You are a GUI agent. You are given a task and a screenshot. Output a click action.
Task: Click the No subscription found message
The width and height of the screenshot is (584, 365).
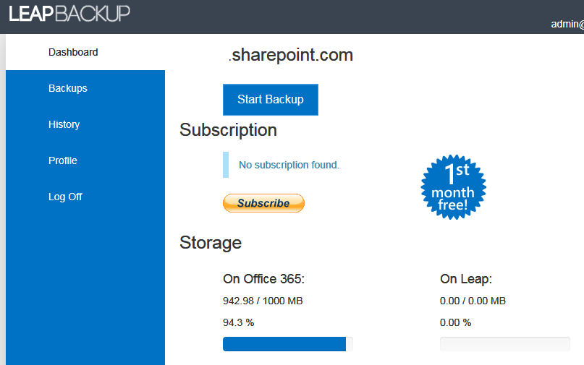pyautogui.click(x=289, y=165)
